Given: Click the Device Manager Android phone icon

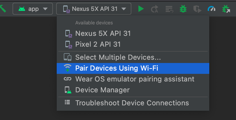Looking at the screenshot, I should tap(68, 90).
